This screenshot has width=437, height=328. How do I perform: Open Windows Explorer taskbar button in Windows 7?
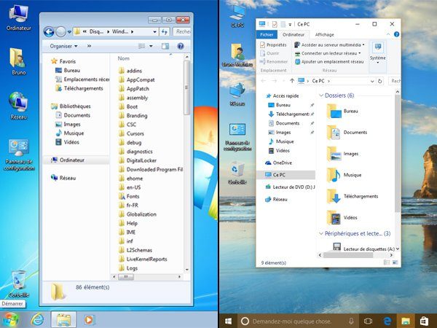63,319
